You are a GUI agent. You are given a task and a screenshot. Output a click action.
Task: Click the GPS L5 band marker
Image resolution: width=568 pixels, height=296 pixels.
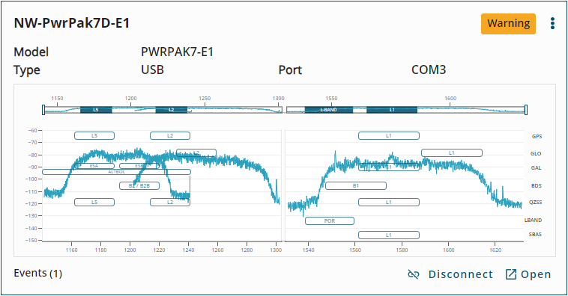94,136
